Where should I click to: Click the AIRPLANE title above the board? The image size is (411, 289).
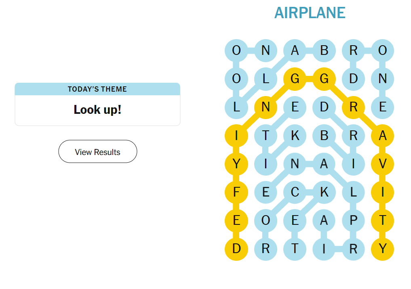click(x=310, y=13)
